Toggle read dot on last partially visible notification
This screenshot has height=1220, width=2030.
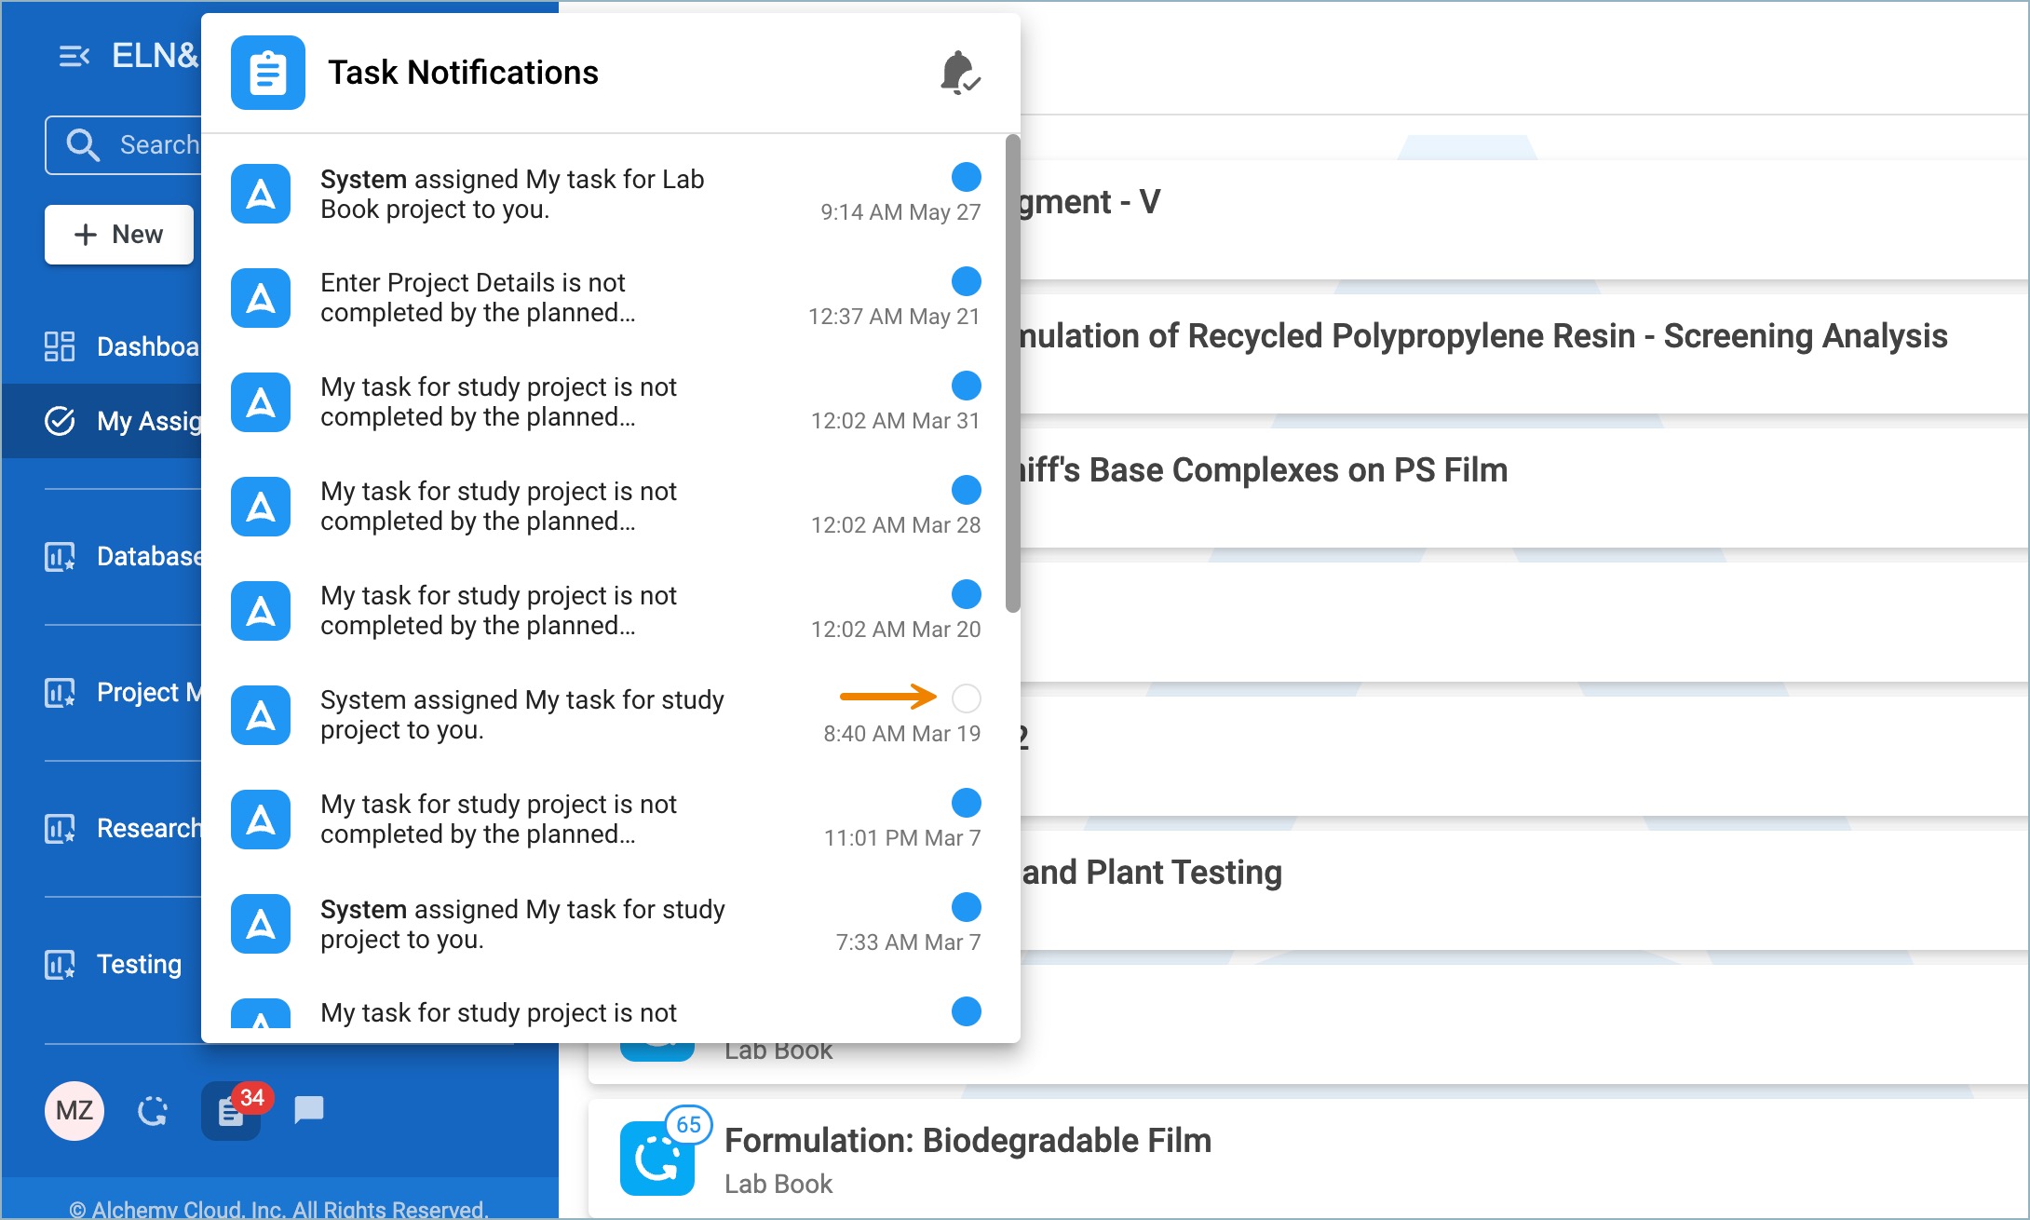tap(967, 1011)
